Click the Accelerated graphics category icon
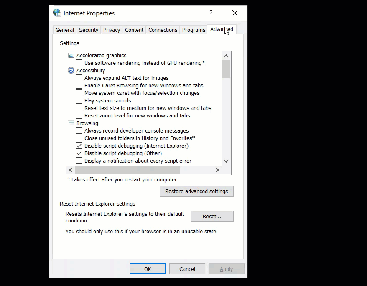The height and width of the screenshot is (286, 367). pos(71,55)
